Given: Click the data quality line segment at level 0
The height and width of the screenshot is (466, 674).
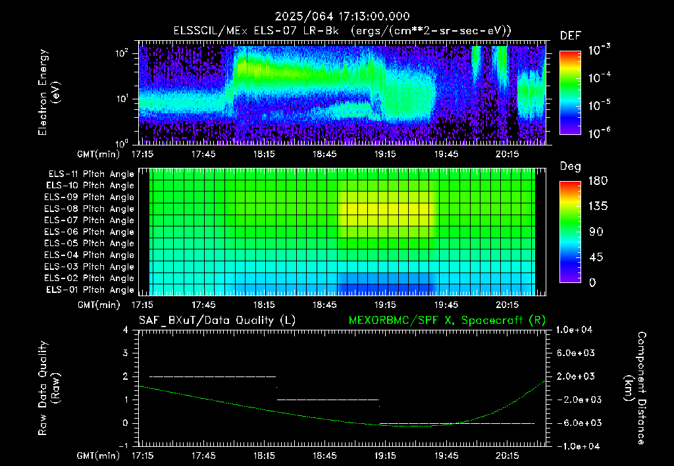Looking at the screenshot, I should point(457,423).
